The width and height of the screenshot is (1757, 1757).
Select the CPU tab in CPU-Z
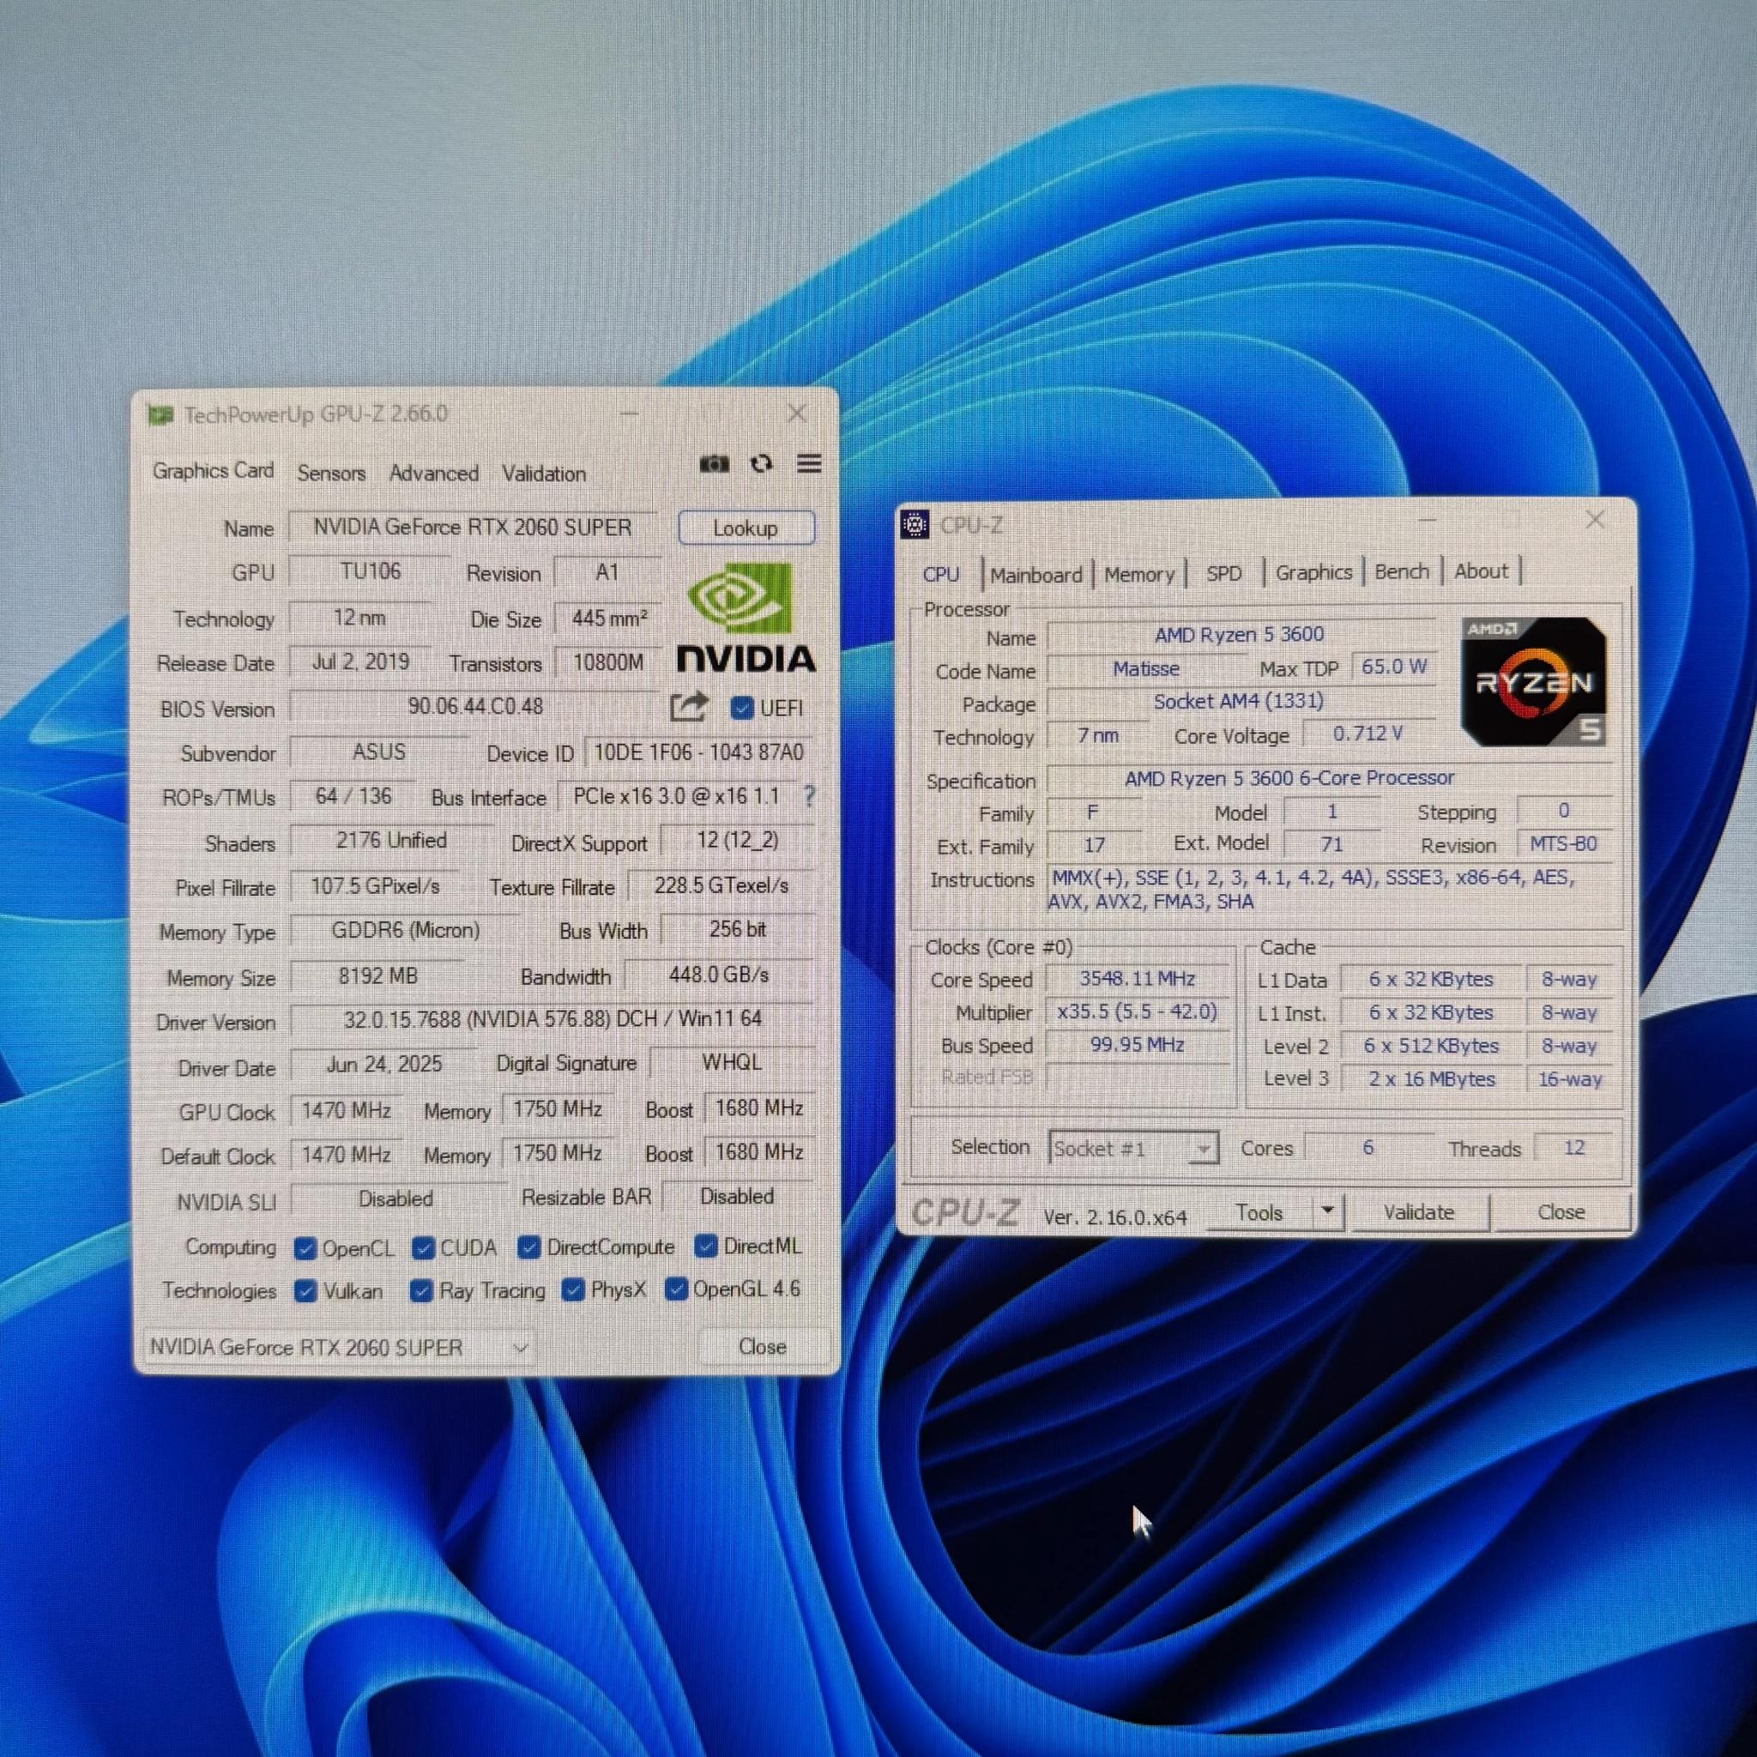click(941, 575)
